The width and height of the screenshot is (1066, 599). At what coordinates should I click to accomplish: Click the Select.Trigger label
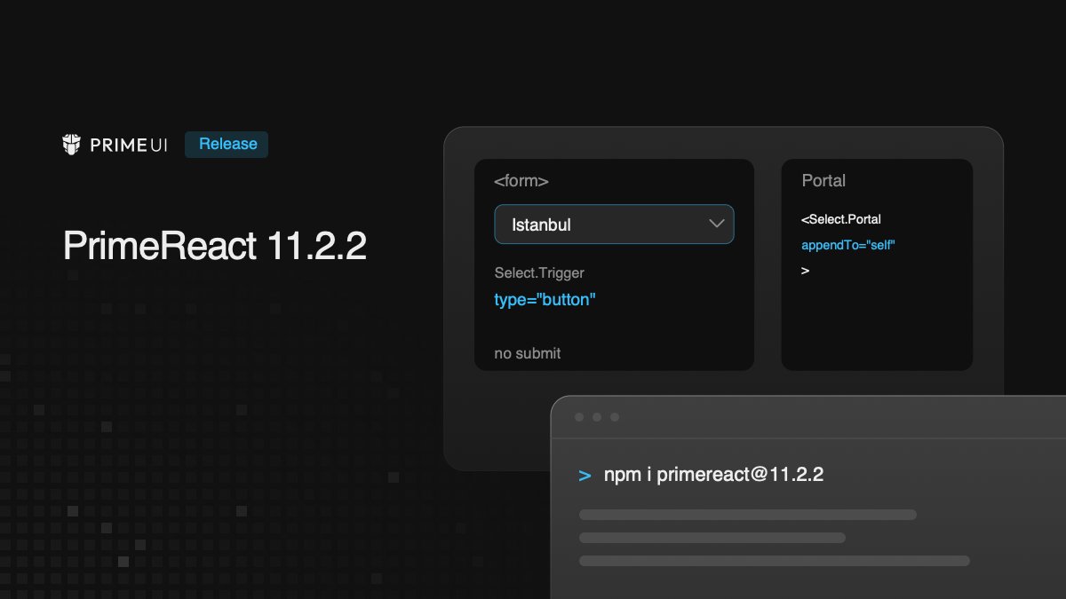[539, 273]
